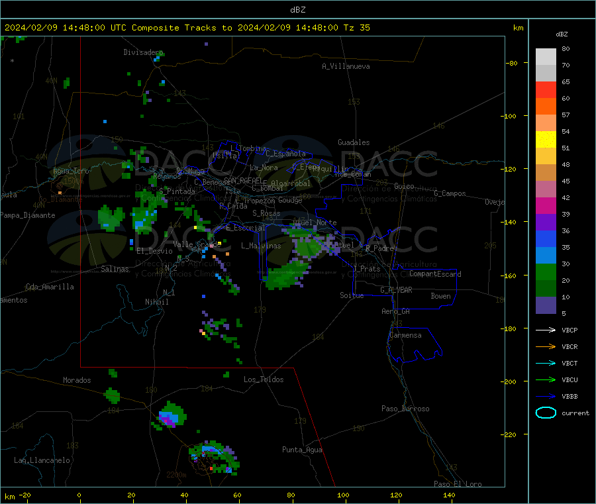This screenshot has width=596, height=504.
Task: Click the orange VBCR arrow legend icon
Action: point(546,346)
